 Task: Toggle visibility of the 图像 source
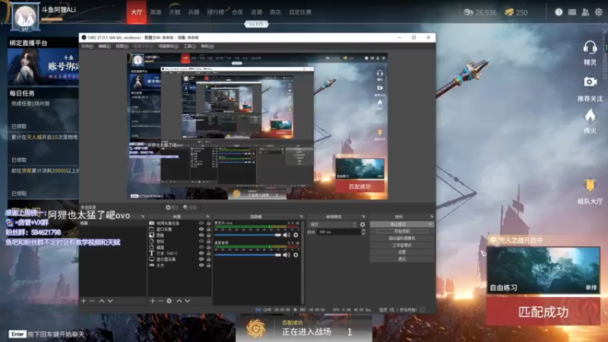tap(201, 236)
